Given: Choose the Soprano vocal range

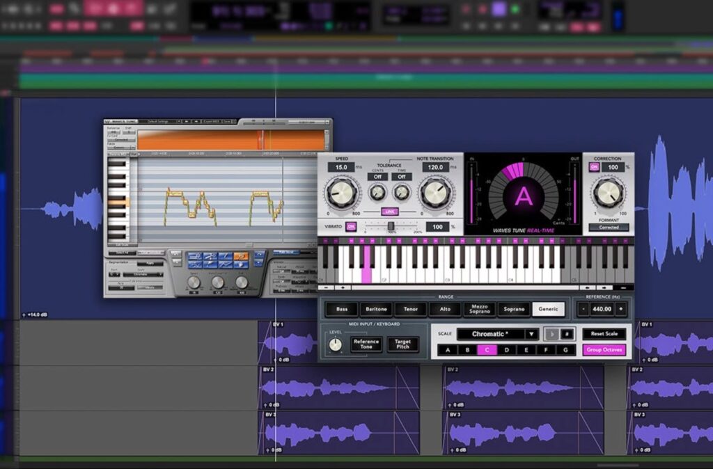Looking at the screenshot, I should click(x=513, y=309).
